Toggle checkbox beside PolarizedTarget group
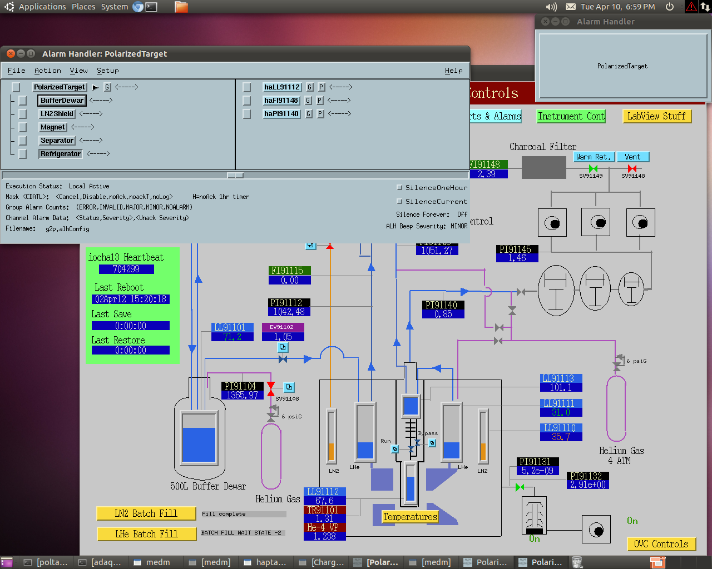The height and width of the screenshot is (569, 712). point(16,87)
